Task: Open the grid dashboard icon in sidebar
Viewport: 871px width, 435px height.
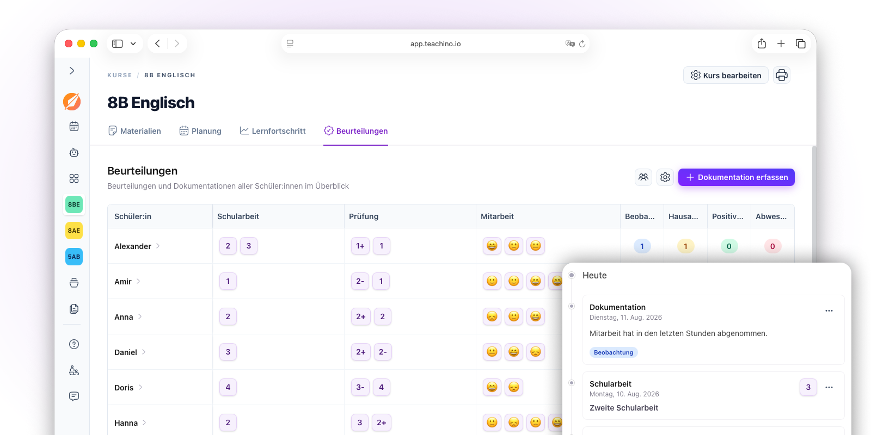Action: click(x=74, y=178)
